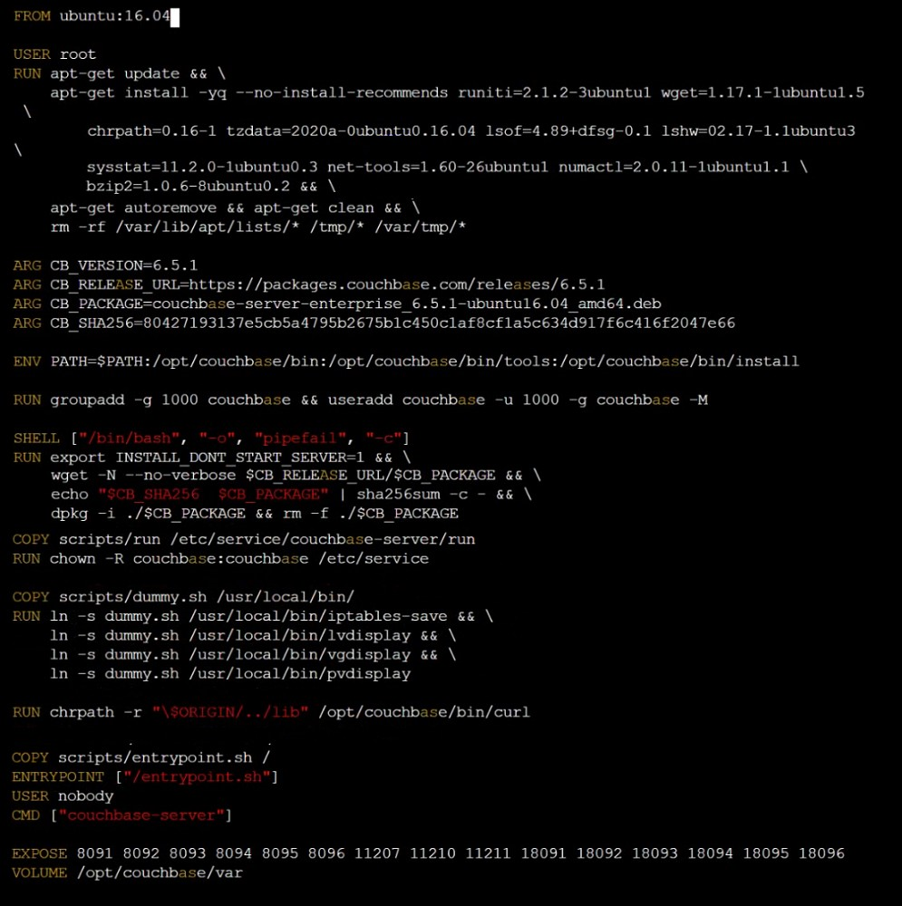Viewport: 902px width, 906px height.
Task: Click port '11211' in EXPOSE line
Action: 488,854
